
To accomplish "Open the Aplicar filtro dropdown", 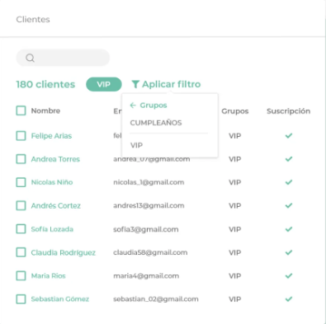I will click(166, 84).
